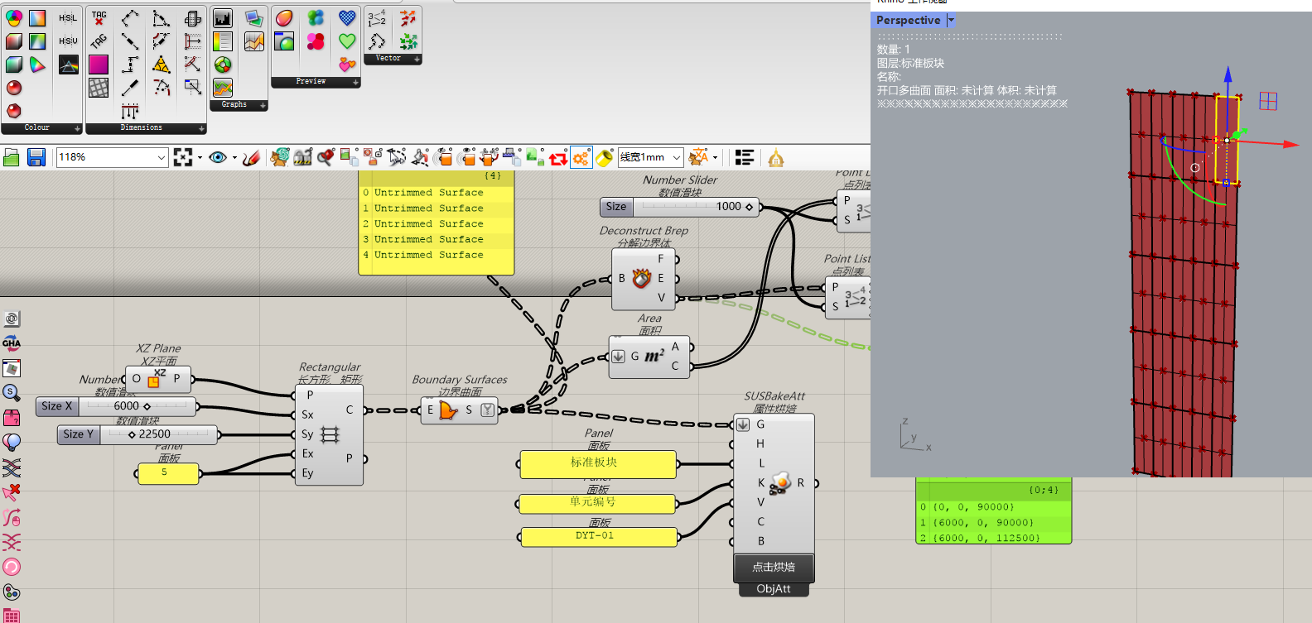Click the horse translate icon

click(x=698, y=156)
